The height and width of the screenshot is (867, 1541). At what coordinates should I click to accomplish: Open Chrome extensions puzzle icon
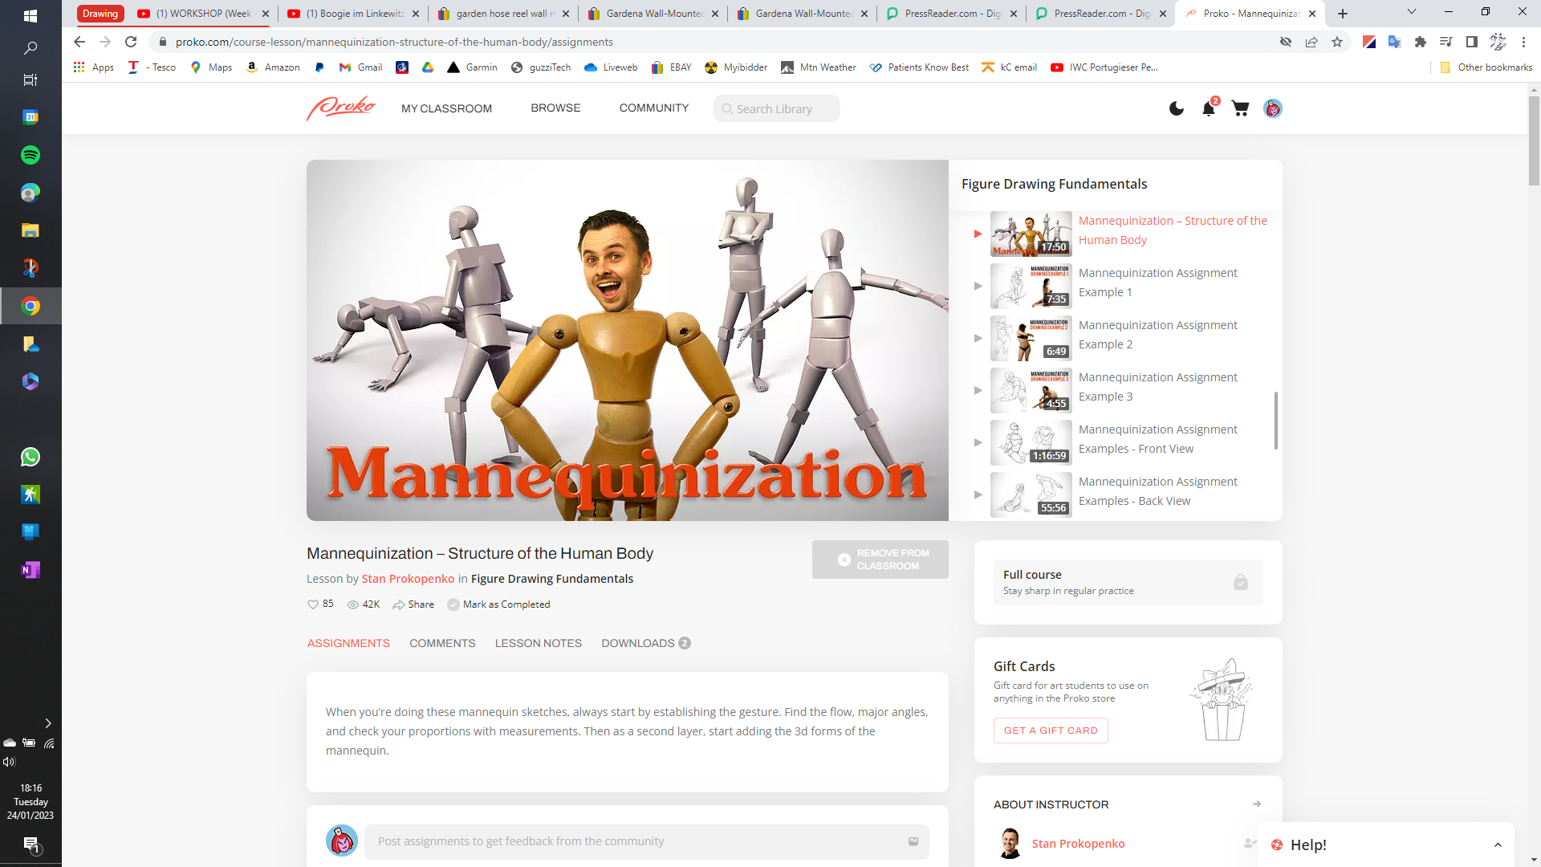(1421, 42)
